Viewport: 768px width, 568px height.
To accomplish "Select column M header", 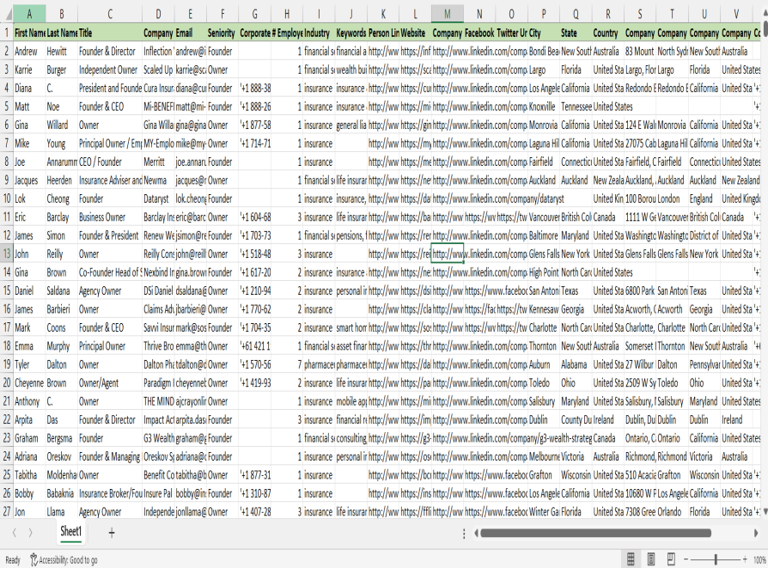I will (x=447, y=14).
